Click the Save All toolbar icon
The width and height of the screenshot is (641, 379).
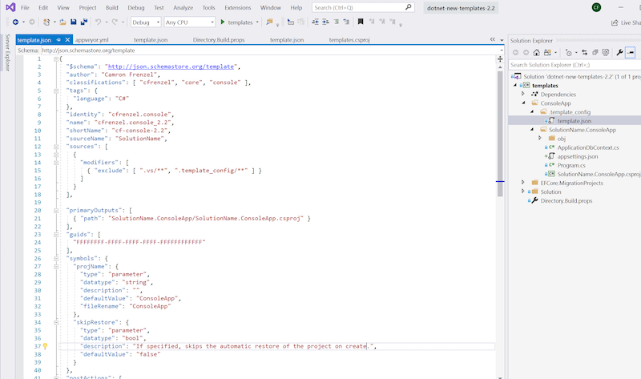click(x=84, y=22)
